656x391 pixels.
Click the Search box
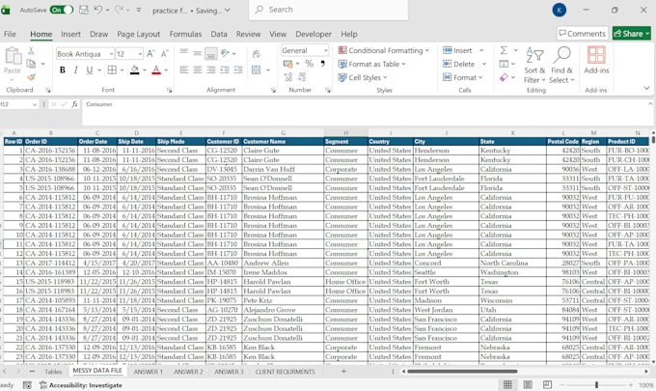pos(328,10)
